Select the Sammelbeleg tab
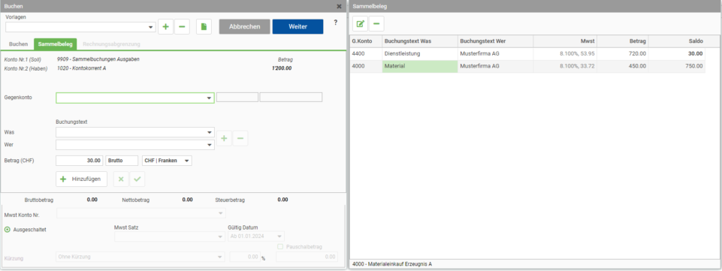722x271 pixels. coord(56,44)
